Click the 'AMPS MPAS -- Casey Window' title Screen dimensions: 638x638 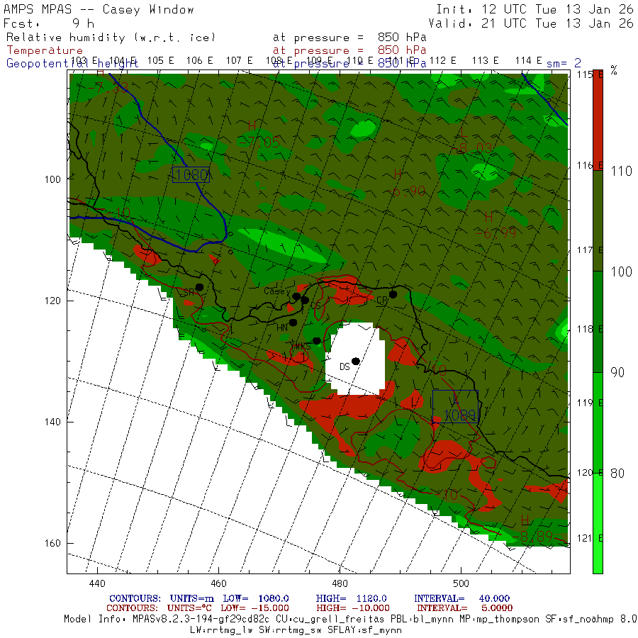point(99,9)
